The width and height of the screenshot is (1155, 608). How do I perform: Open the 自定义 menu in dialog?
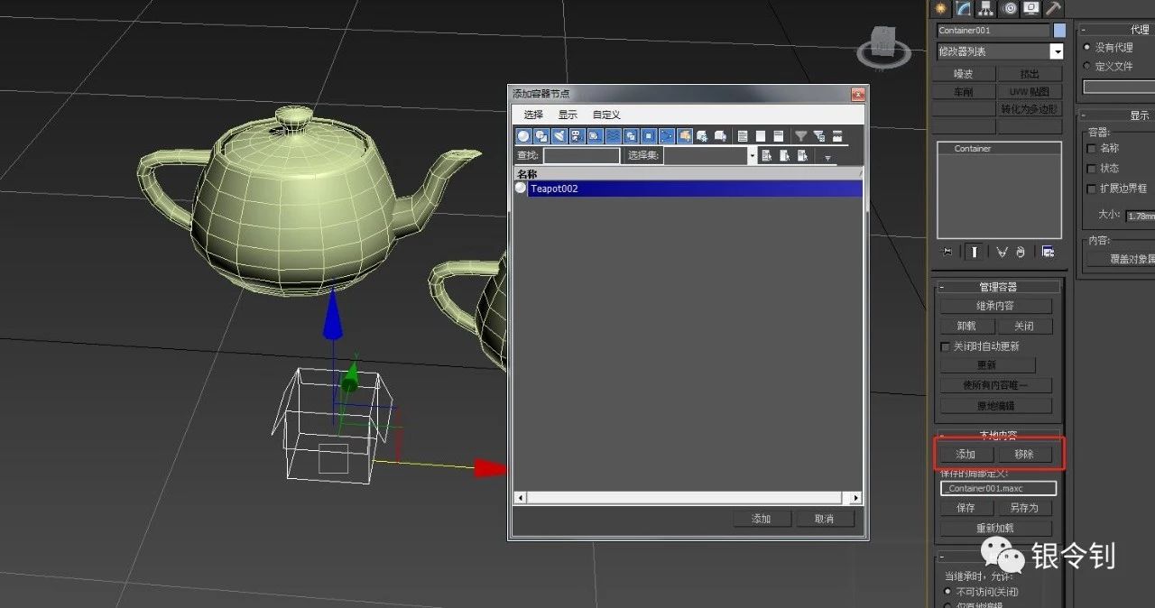pyautogui.click(x=606, y=115)
